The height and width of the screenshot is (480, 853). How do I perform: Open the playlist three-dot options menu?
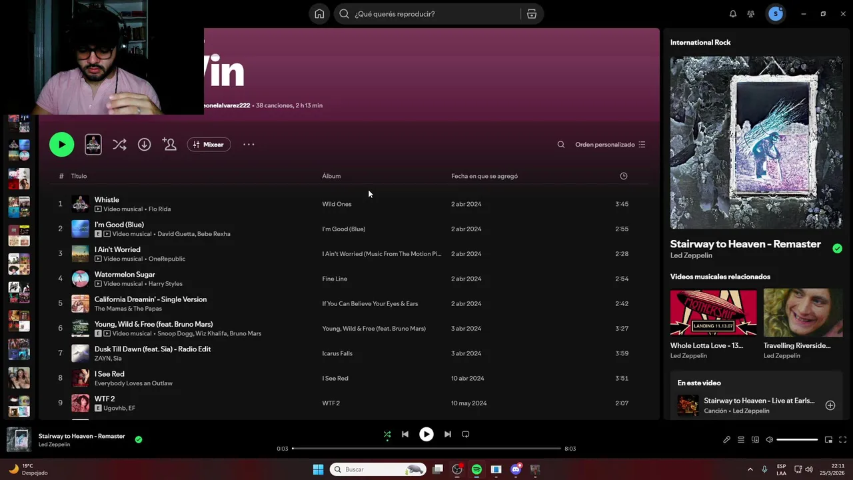click(249, 145)
